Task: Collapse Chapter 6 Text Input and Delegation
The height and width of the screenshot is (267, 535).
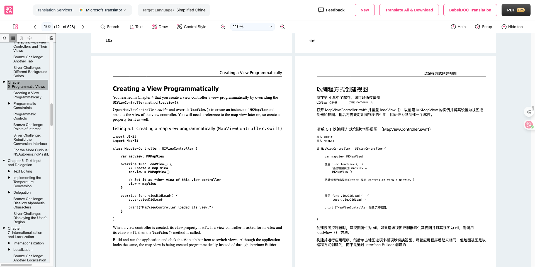Action: [x=4, y=161]
